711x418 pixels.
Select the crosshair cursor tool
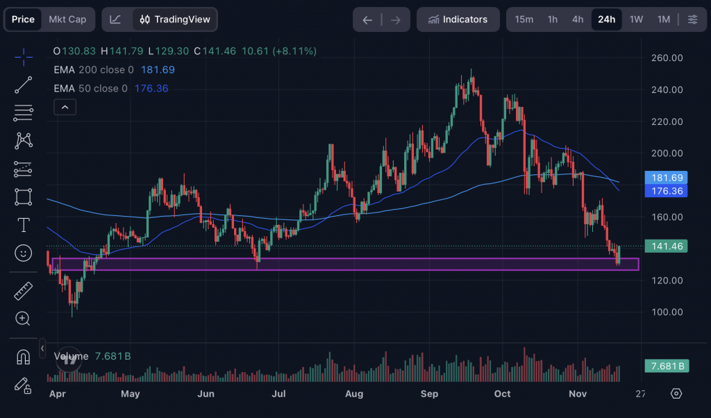click(24, 56)
